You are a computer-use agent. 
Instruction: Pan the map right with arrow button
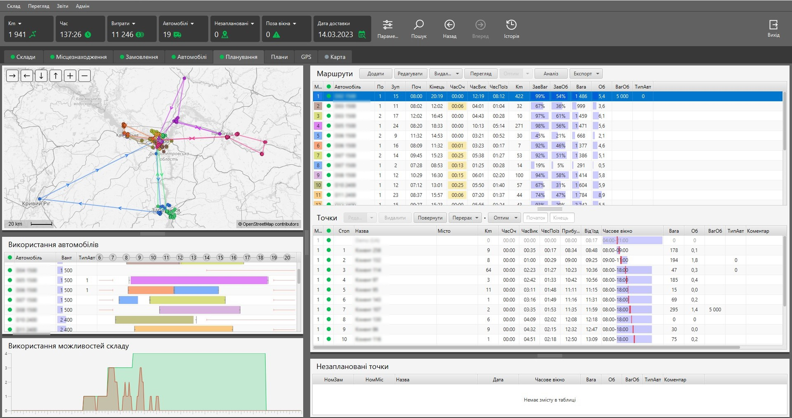click(x=12, y=76)
